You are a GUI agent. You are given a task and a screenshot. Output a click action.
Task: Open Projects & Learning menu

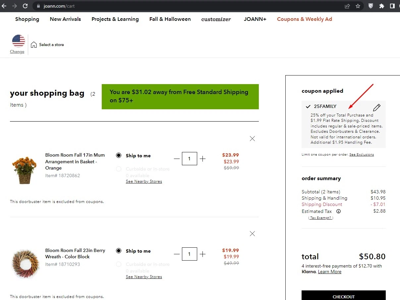pos(115,19)
